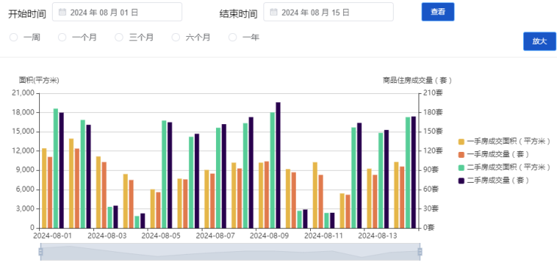Click the tallest dark bar on 2024-08-09
Screen dimensions: 557x276
(278, 165)
